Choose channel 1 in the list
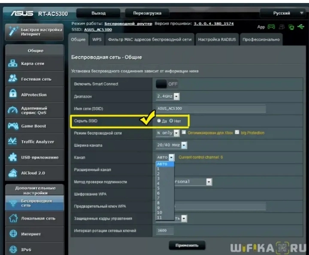The width and height of the screenshot is (309, 255). pyautogui.click(x=165, y=169)
